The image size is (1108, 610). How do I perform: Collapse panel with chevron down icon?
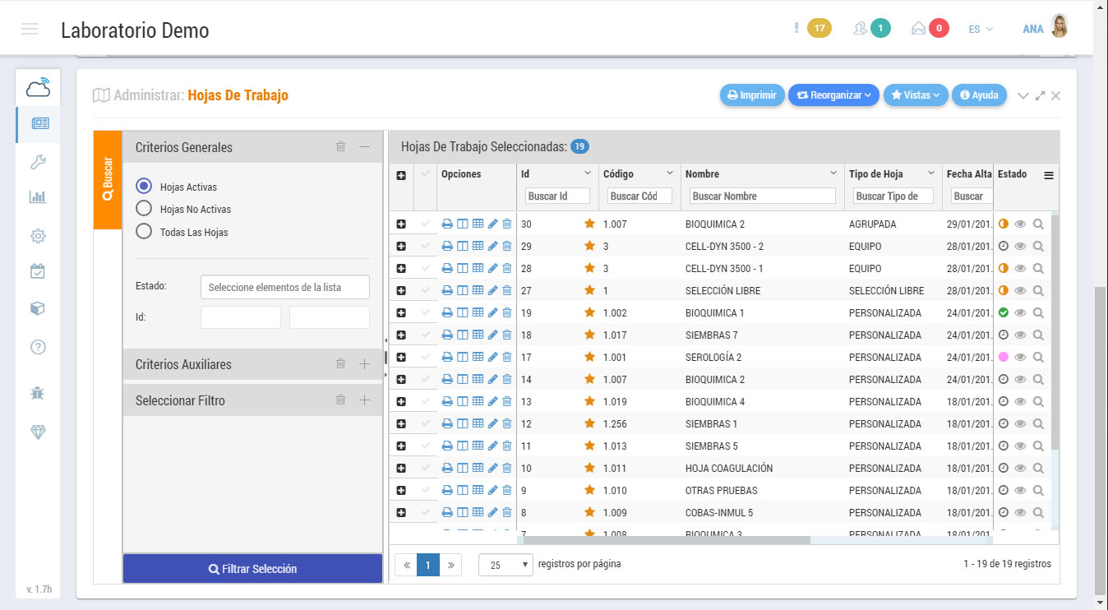pyautogui.click(x=1023, y=96)
